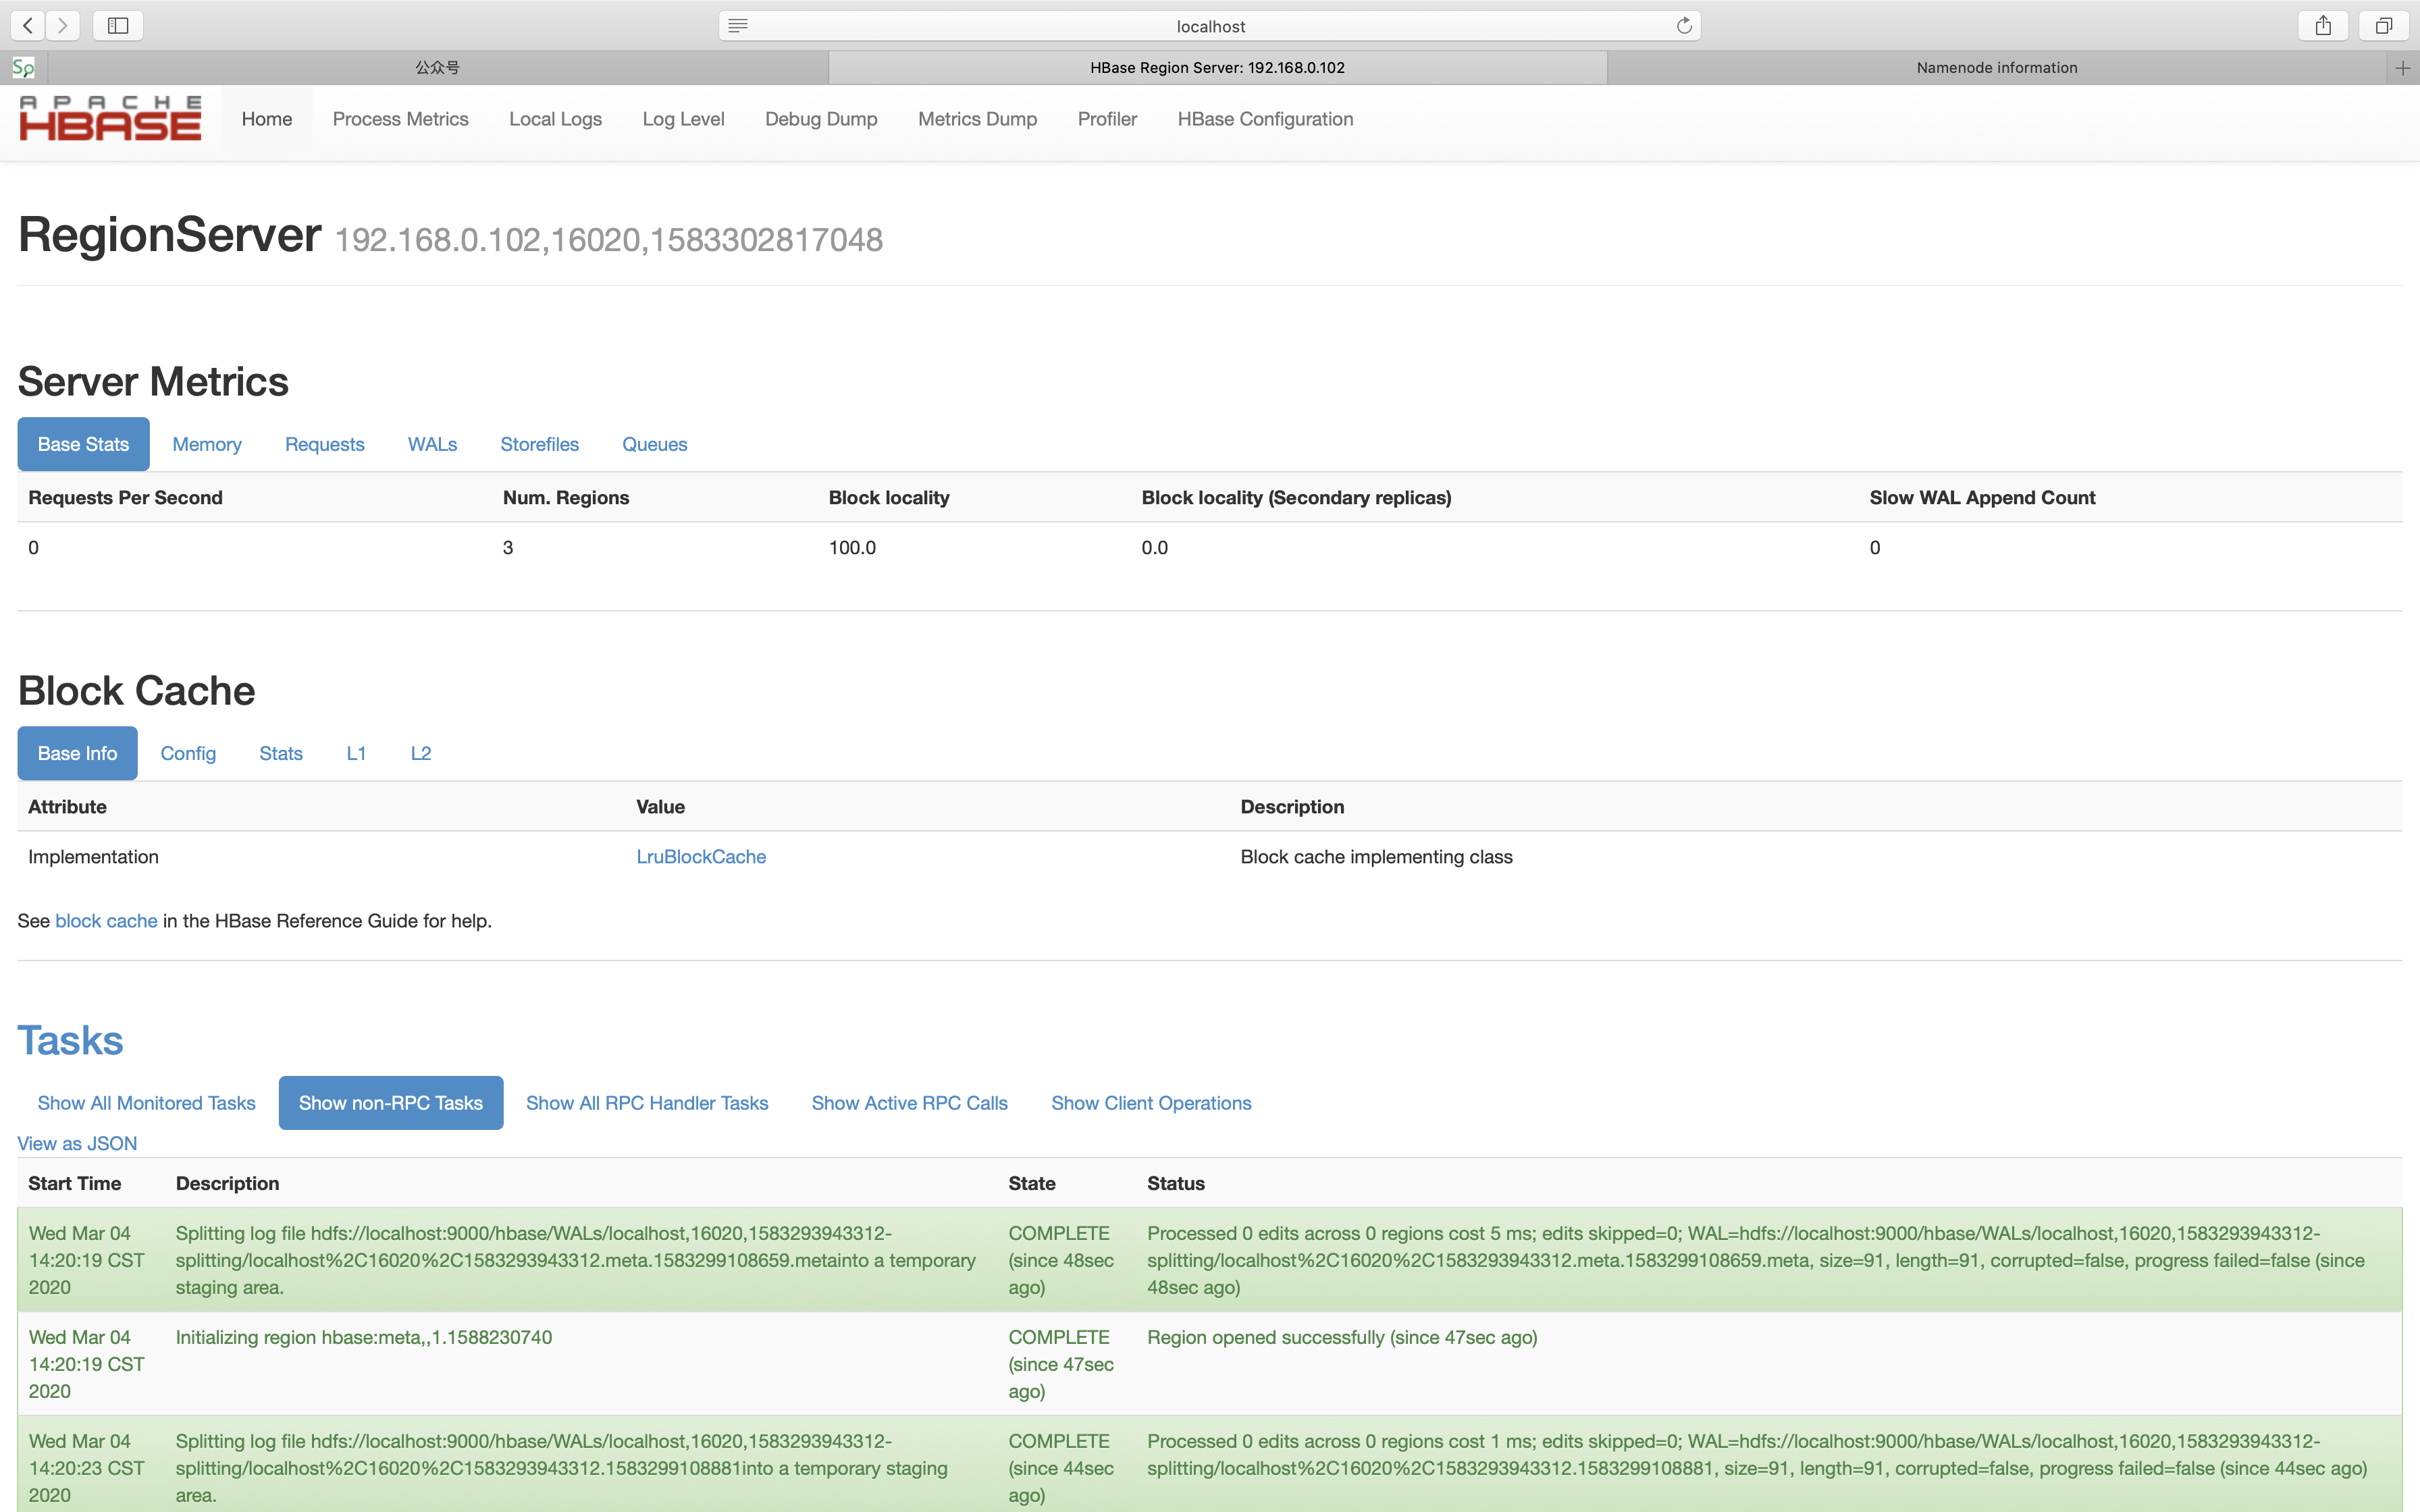Click the COMPLETE since 48sec ago state
The width and height of the screenshot is (2420, 1512).
pyautogui.click(x=1061, y=1260)
